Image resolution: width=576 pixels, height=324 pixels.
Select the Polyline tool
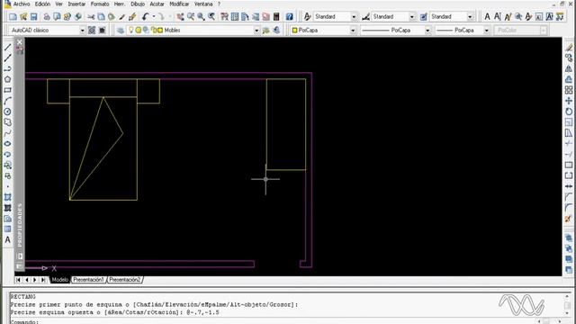(x=7, y=68)
